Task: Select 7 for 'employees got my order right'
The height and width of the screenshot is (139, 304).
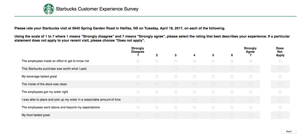Action: click(x=251, y=92)
